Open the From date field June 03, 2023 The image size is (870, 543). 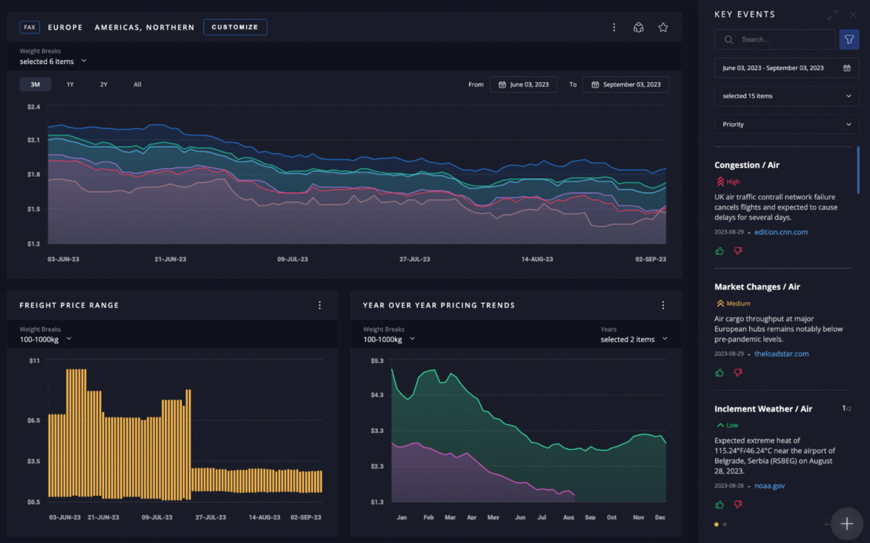523,85
